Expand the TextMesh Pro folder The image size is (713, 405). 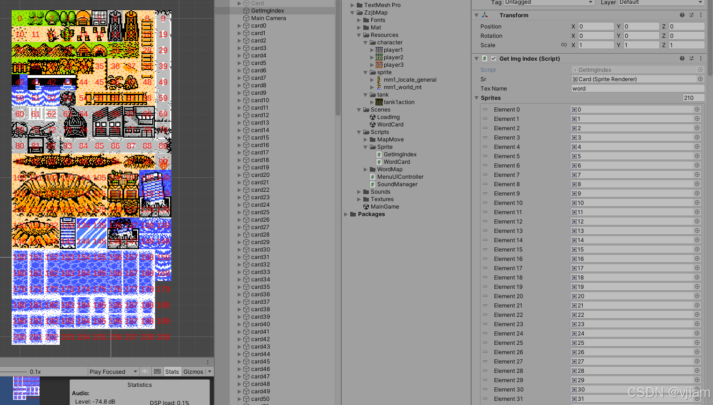(353, 5)
